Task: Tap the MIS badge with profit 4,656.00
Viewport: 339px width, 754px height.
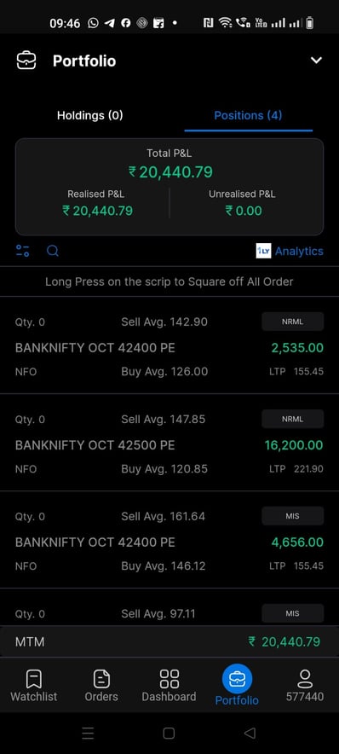Action: pyautogui.click(x=292, y=516)
